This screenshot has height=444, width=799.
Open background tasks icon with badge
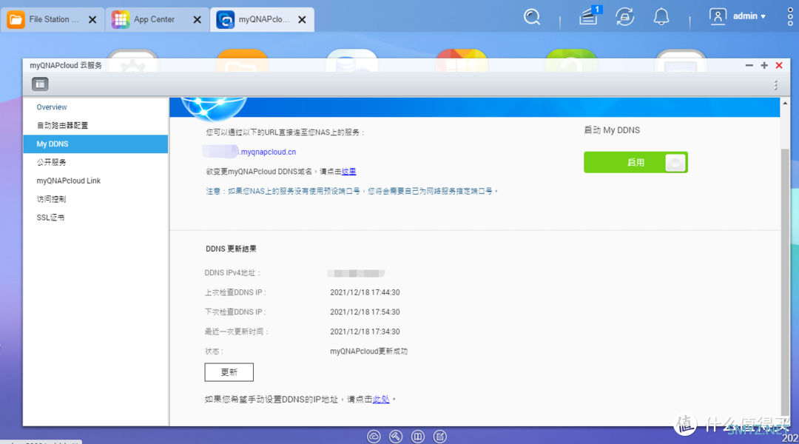[590, 16]
